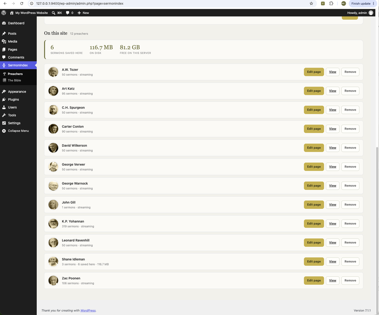Click the Shane Idleman name text
Viewport: 379px width, 315px height.
point(73,259)
